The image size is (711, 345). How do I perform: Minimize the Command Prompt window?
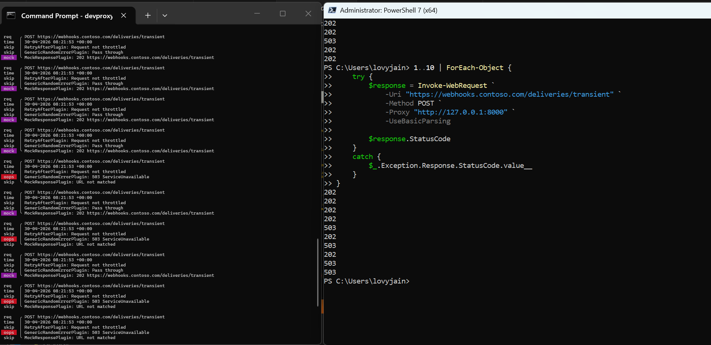[x=257, y=13]
